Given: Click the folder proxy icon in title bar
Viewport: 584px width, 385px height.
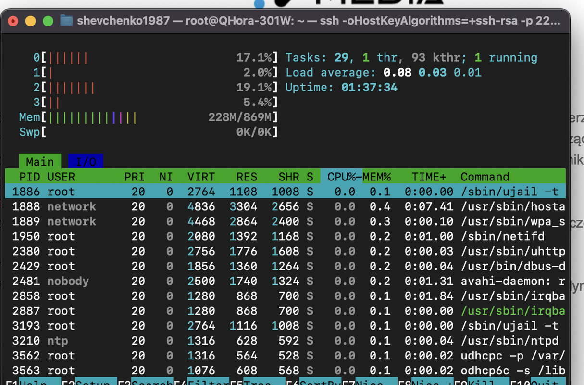Looking at the screenshot, I should pyautogui.click(x=66, y=21).
